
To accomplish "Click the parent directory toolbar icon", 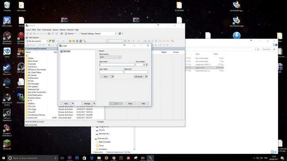I will 70,41.
